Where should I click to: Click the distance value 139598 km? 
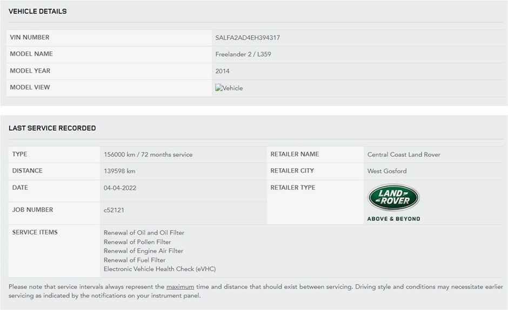click(x=119, y=171)
